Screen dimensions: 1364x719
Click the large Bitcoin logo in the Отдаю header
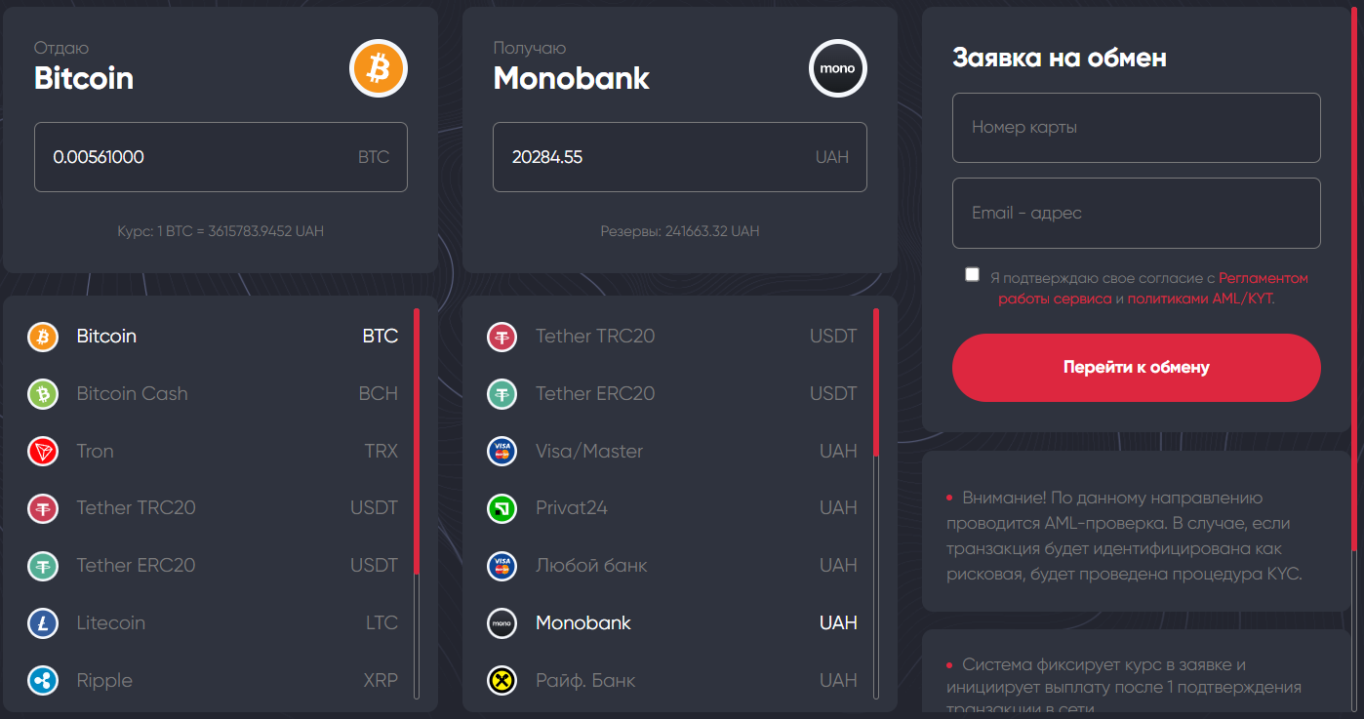tap(378, 68)
